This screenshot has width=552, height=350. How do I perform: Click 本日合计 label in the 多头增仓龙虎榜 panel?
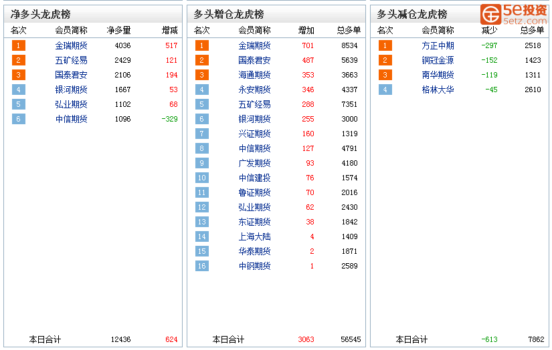pyautogui.click(x=228, y=340)
